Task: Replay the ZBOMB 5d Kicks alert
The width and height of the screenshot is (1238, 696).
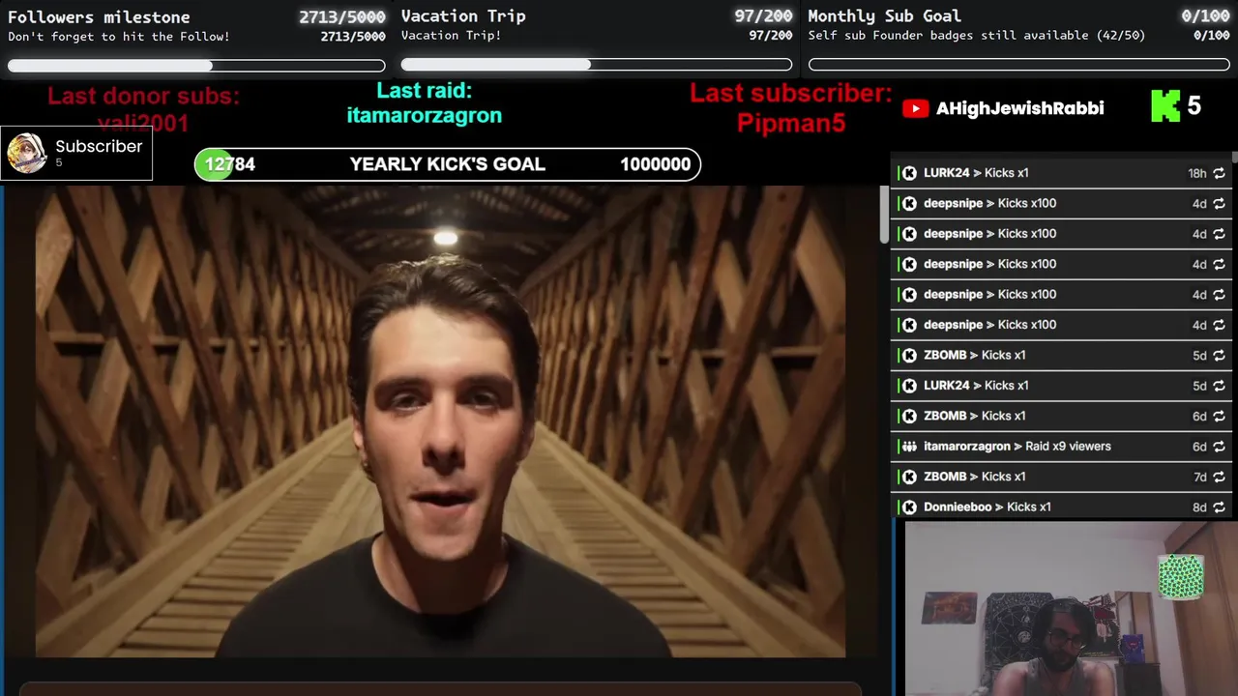Action: 1219,355
